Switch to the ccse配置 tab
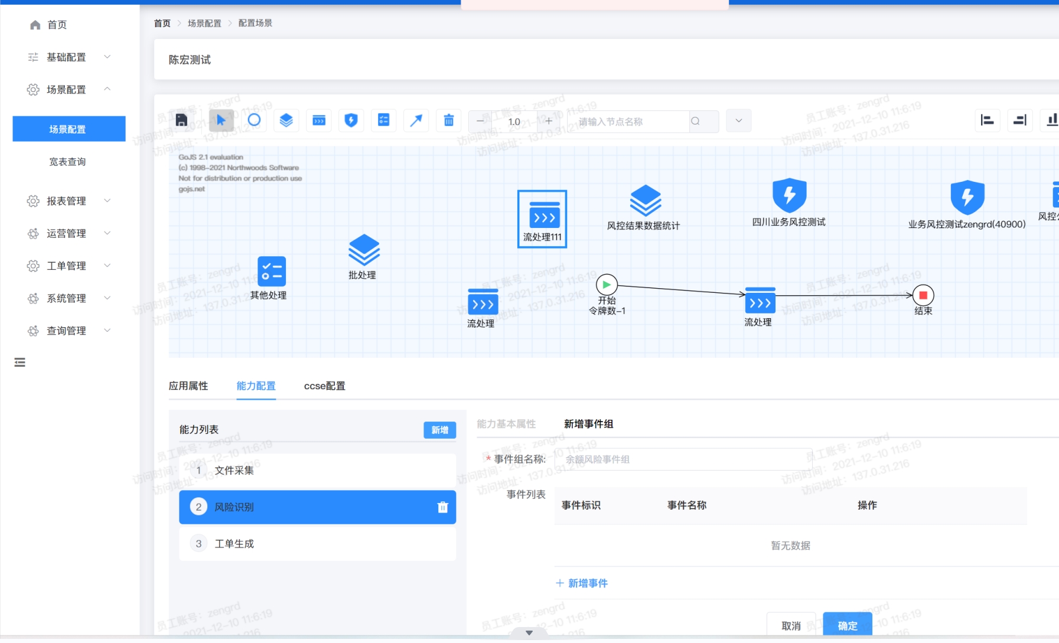This screenshot has height=643, width=1059. click(325, 386)
